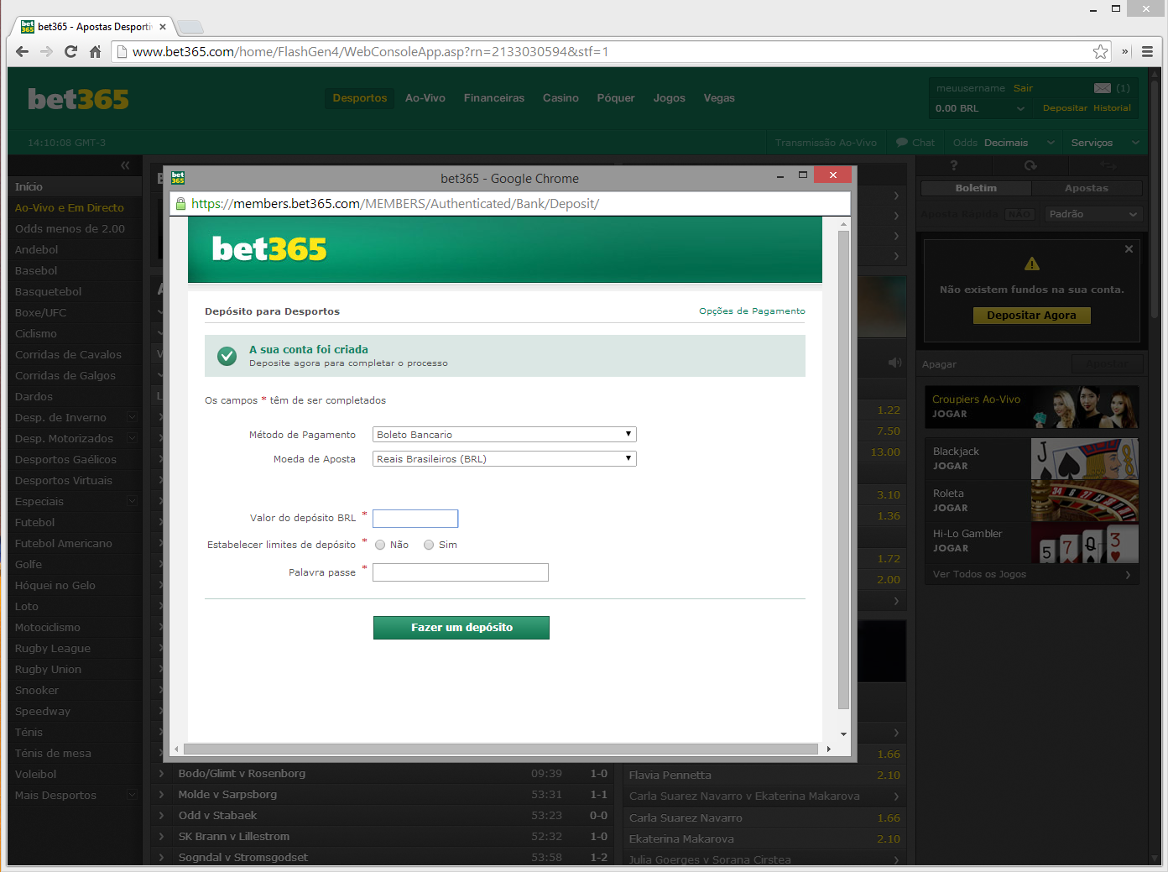Select Futebol in sidebar
1168x872 pixels.
point(34,522)
